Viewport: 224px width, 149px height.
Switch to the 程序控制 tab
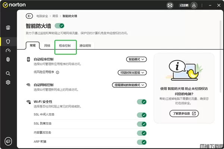65,45
